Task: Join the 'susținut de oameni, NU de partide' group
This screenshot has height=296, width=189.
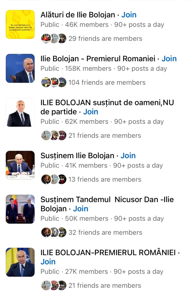Action: [x=90, y=112]
